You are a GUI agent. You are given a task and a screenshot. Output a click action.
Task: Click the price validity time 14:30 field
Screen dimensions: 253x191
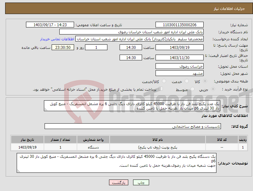pos(131,57)
